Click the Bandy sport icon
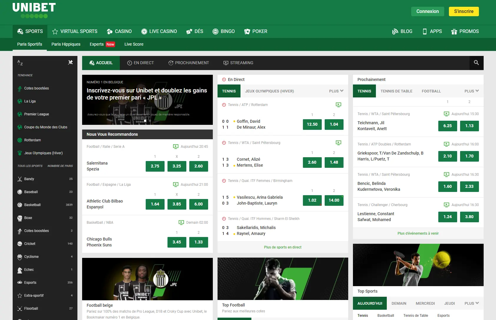This screenshot has height=320, width=496. [20, 179]
